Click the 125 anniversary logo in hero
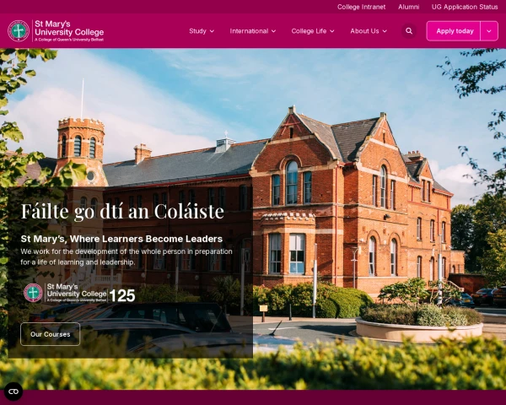Screen dimensions: 506x405 click(79, 293)
